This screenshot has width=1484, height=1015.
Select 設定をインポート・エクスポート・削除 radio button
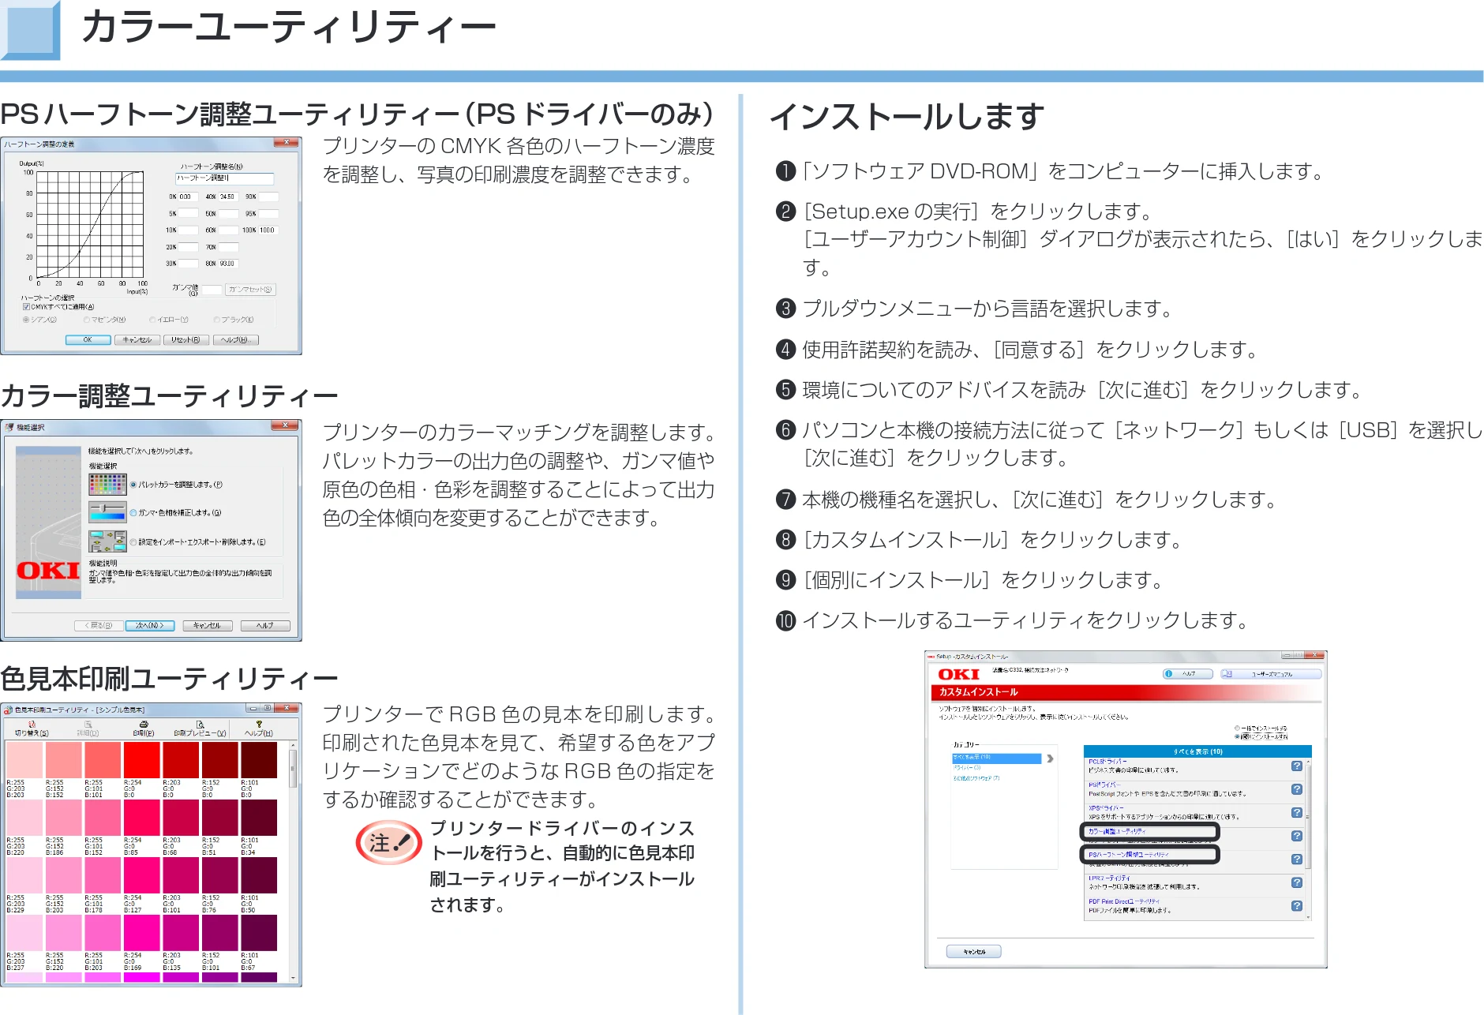point(133,542)
